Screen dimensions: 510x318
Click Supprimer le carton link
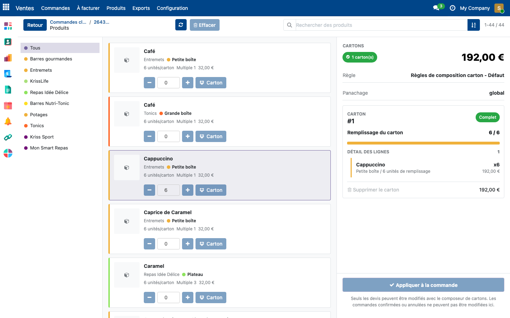coord(373,190)
